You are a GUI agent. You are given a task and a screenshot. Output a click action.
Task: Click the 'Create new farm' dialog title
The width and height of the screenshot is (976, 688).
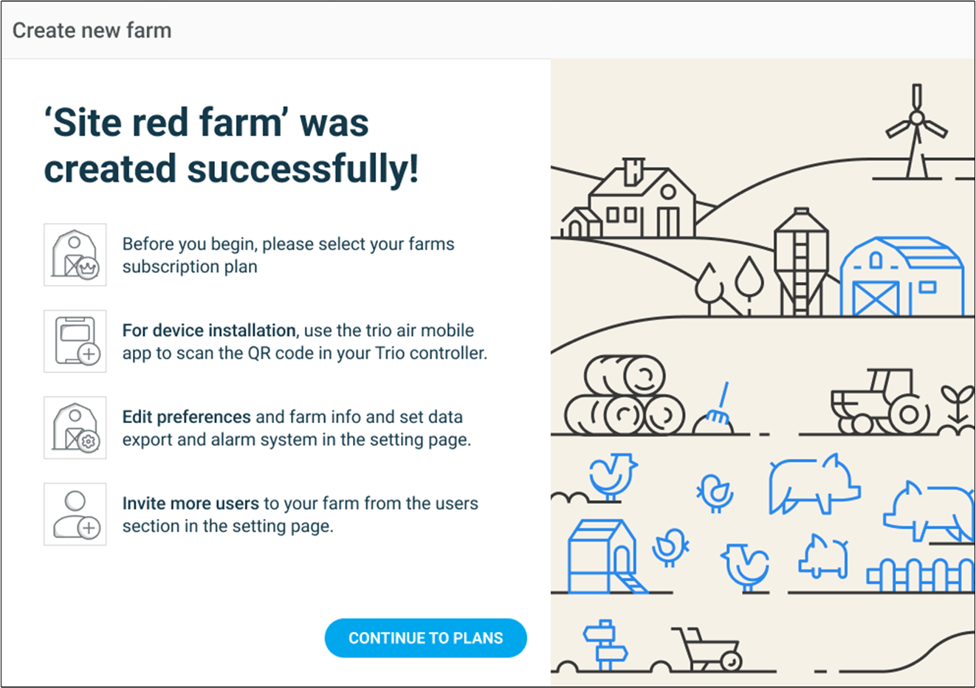(x=92, y=30)
